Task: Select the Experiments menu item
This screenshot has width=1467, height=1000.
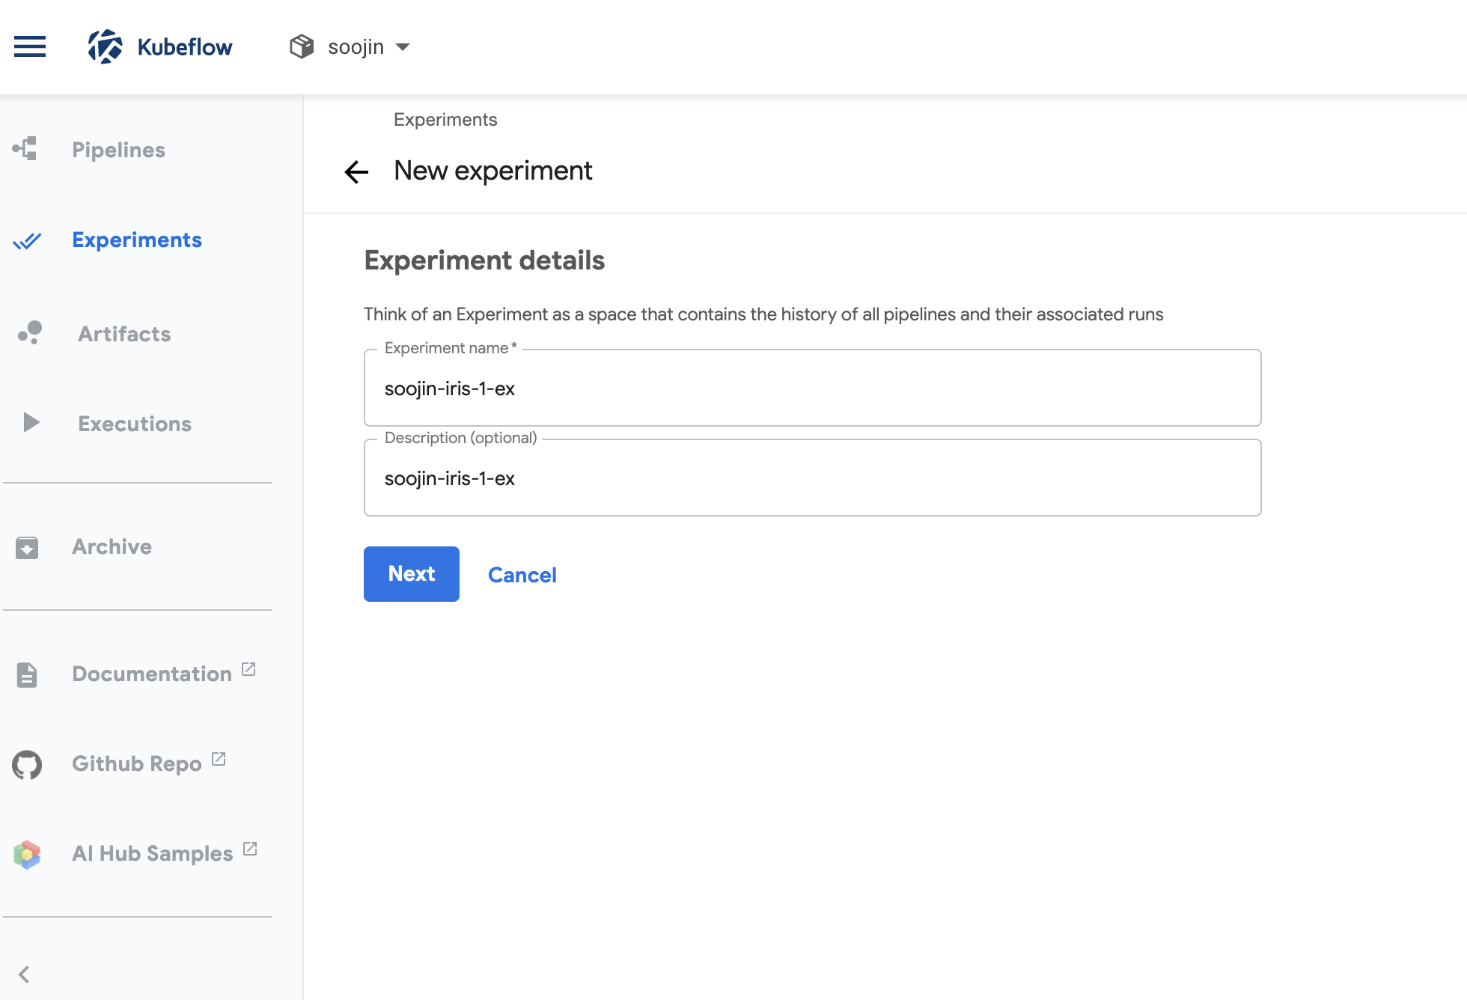Action: pyautogui.click(x=137, y=240)
